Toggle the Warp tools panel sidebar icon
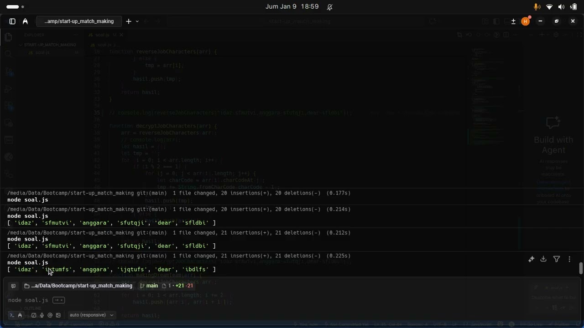 point(12,21)
